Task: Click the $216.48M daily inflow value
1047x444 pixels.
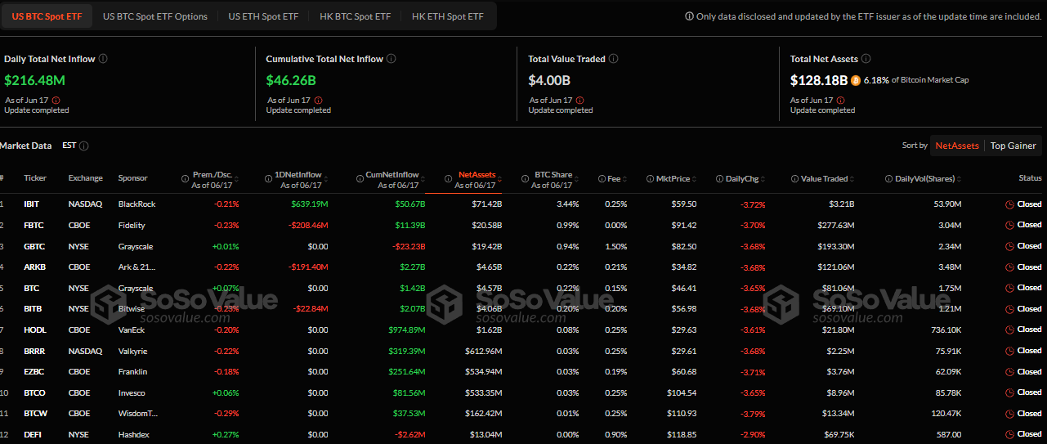Action: click(34, 80)
